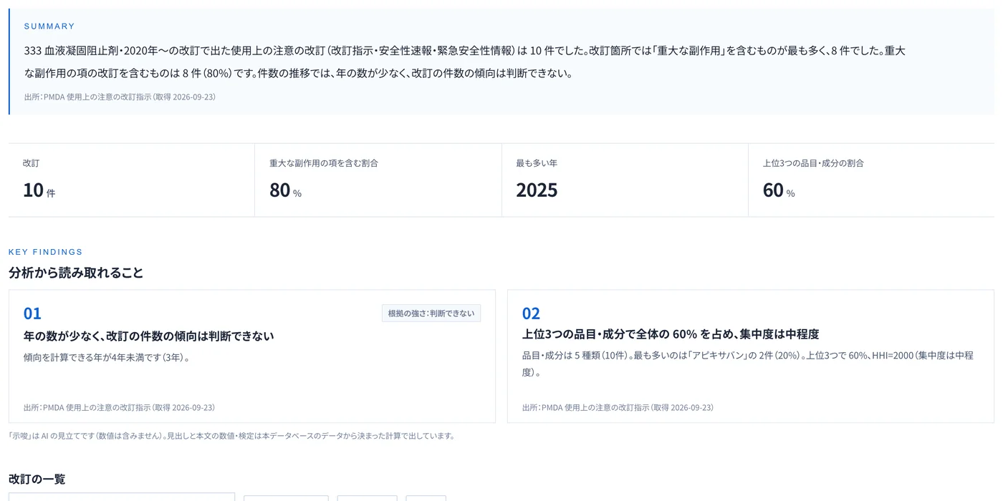
Task: Click the finding number 02
Action: tap(531, 313)
